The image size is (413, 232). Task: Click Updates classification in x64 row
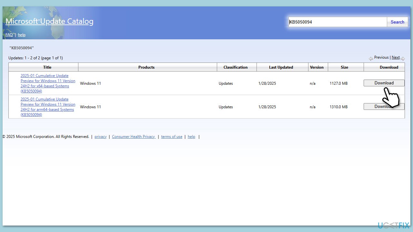click(x=226, y=83)
